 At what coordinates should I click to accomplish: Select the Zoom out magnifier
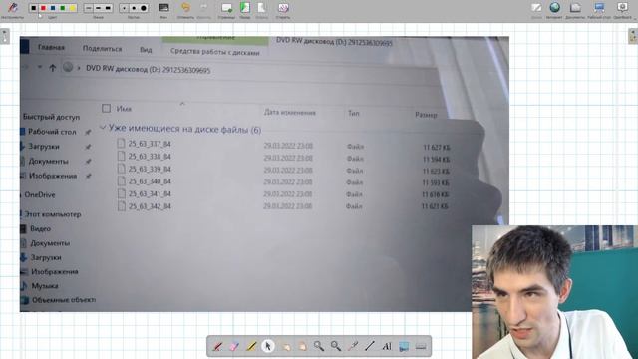tap(336, 346)
